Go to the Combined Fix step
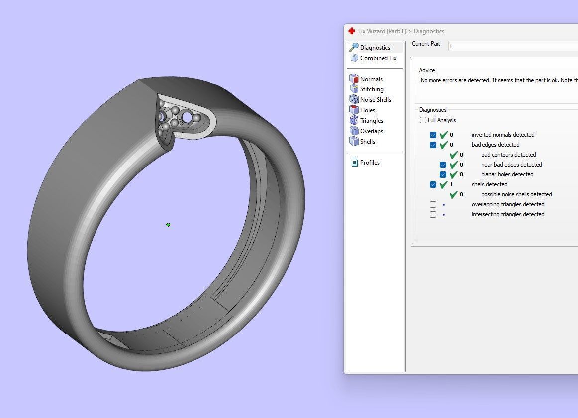The width and height of the screenshot is (578, 418). (378, 58)
